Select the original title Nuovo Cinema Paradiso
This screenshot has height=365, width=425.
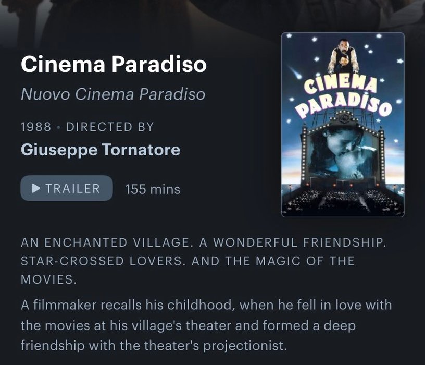coord(113,94)
